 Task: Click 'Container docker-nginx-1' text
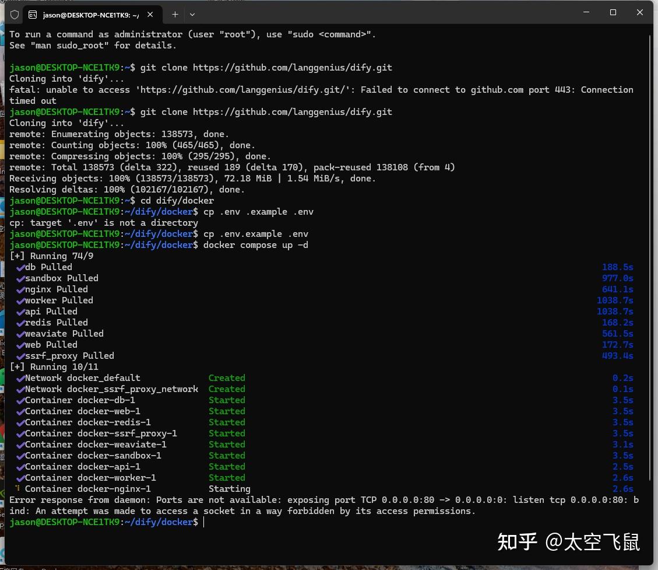[x=88, y=489]
